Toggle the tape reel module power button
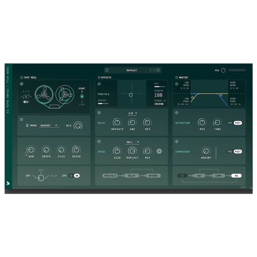Screen dimensions: 257x257 click(x=21, y=84)
